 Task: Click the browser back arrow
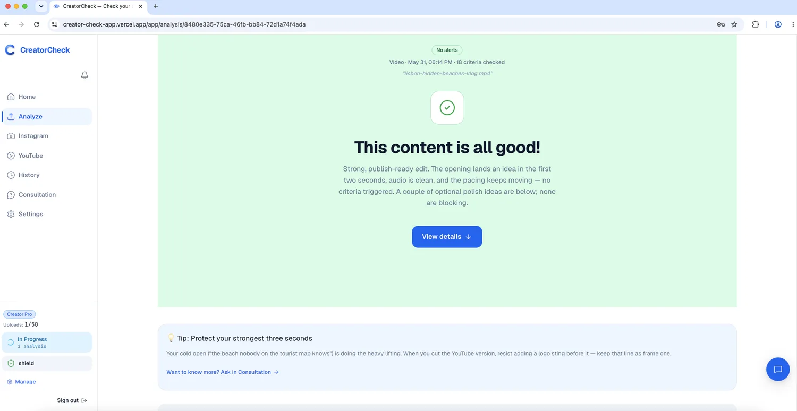(x=6, y=24)
